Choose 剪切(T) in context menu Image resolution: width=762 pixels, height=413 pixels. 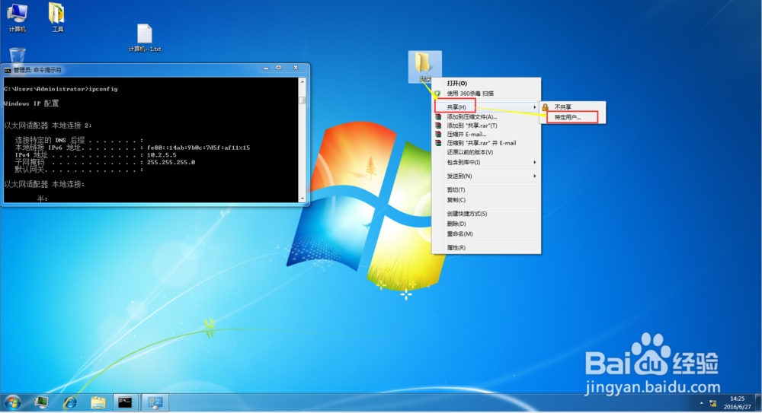pyautogui.click(x=486, y=189)
